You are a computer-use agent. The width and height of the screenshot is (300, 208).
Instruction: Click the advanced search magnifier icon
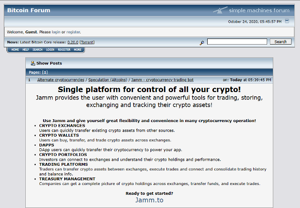click(x=202, y=42)
